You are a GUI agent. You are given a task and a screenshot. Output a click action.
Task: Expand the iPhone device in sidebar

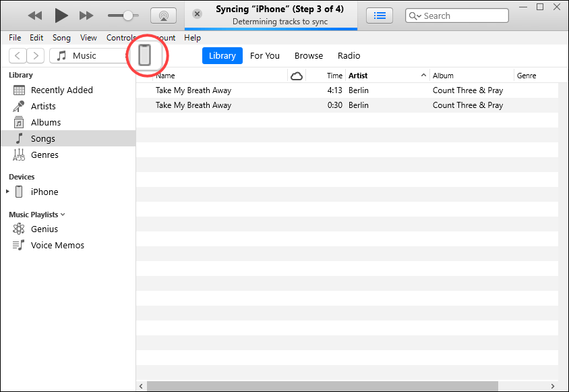[8, 192]
